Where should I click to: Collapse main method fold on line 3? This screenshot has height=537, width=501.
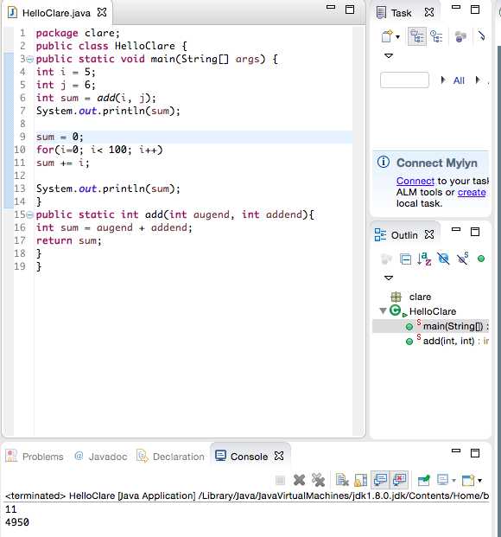click(x=29, y=60)
